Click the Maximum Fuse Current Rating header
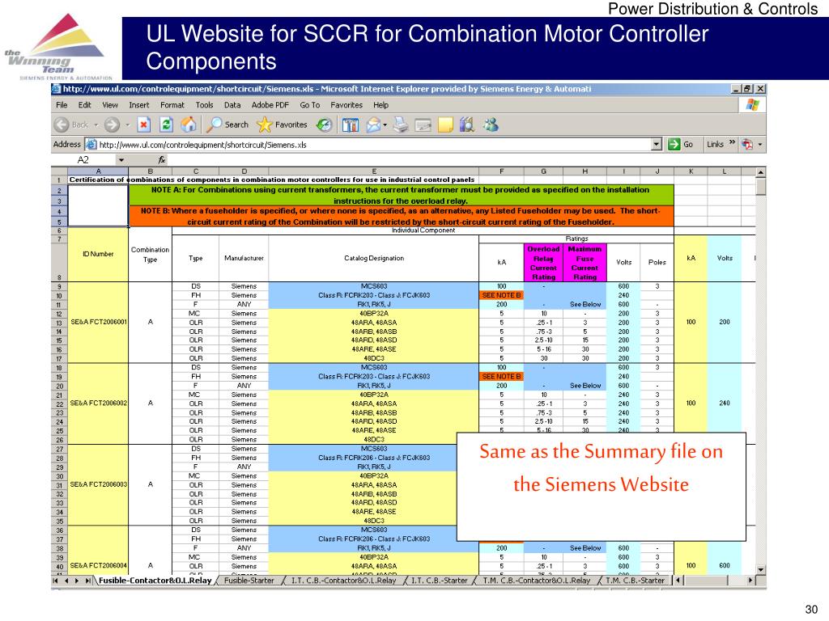The height and width of the screenshot is (621, 829). tap(585, 263)
